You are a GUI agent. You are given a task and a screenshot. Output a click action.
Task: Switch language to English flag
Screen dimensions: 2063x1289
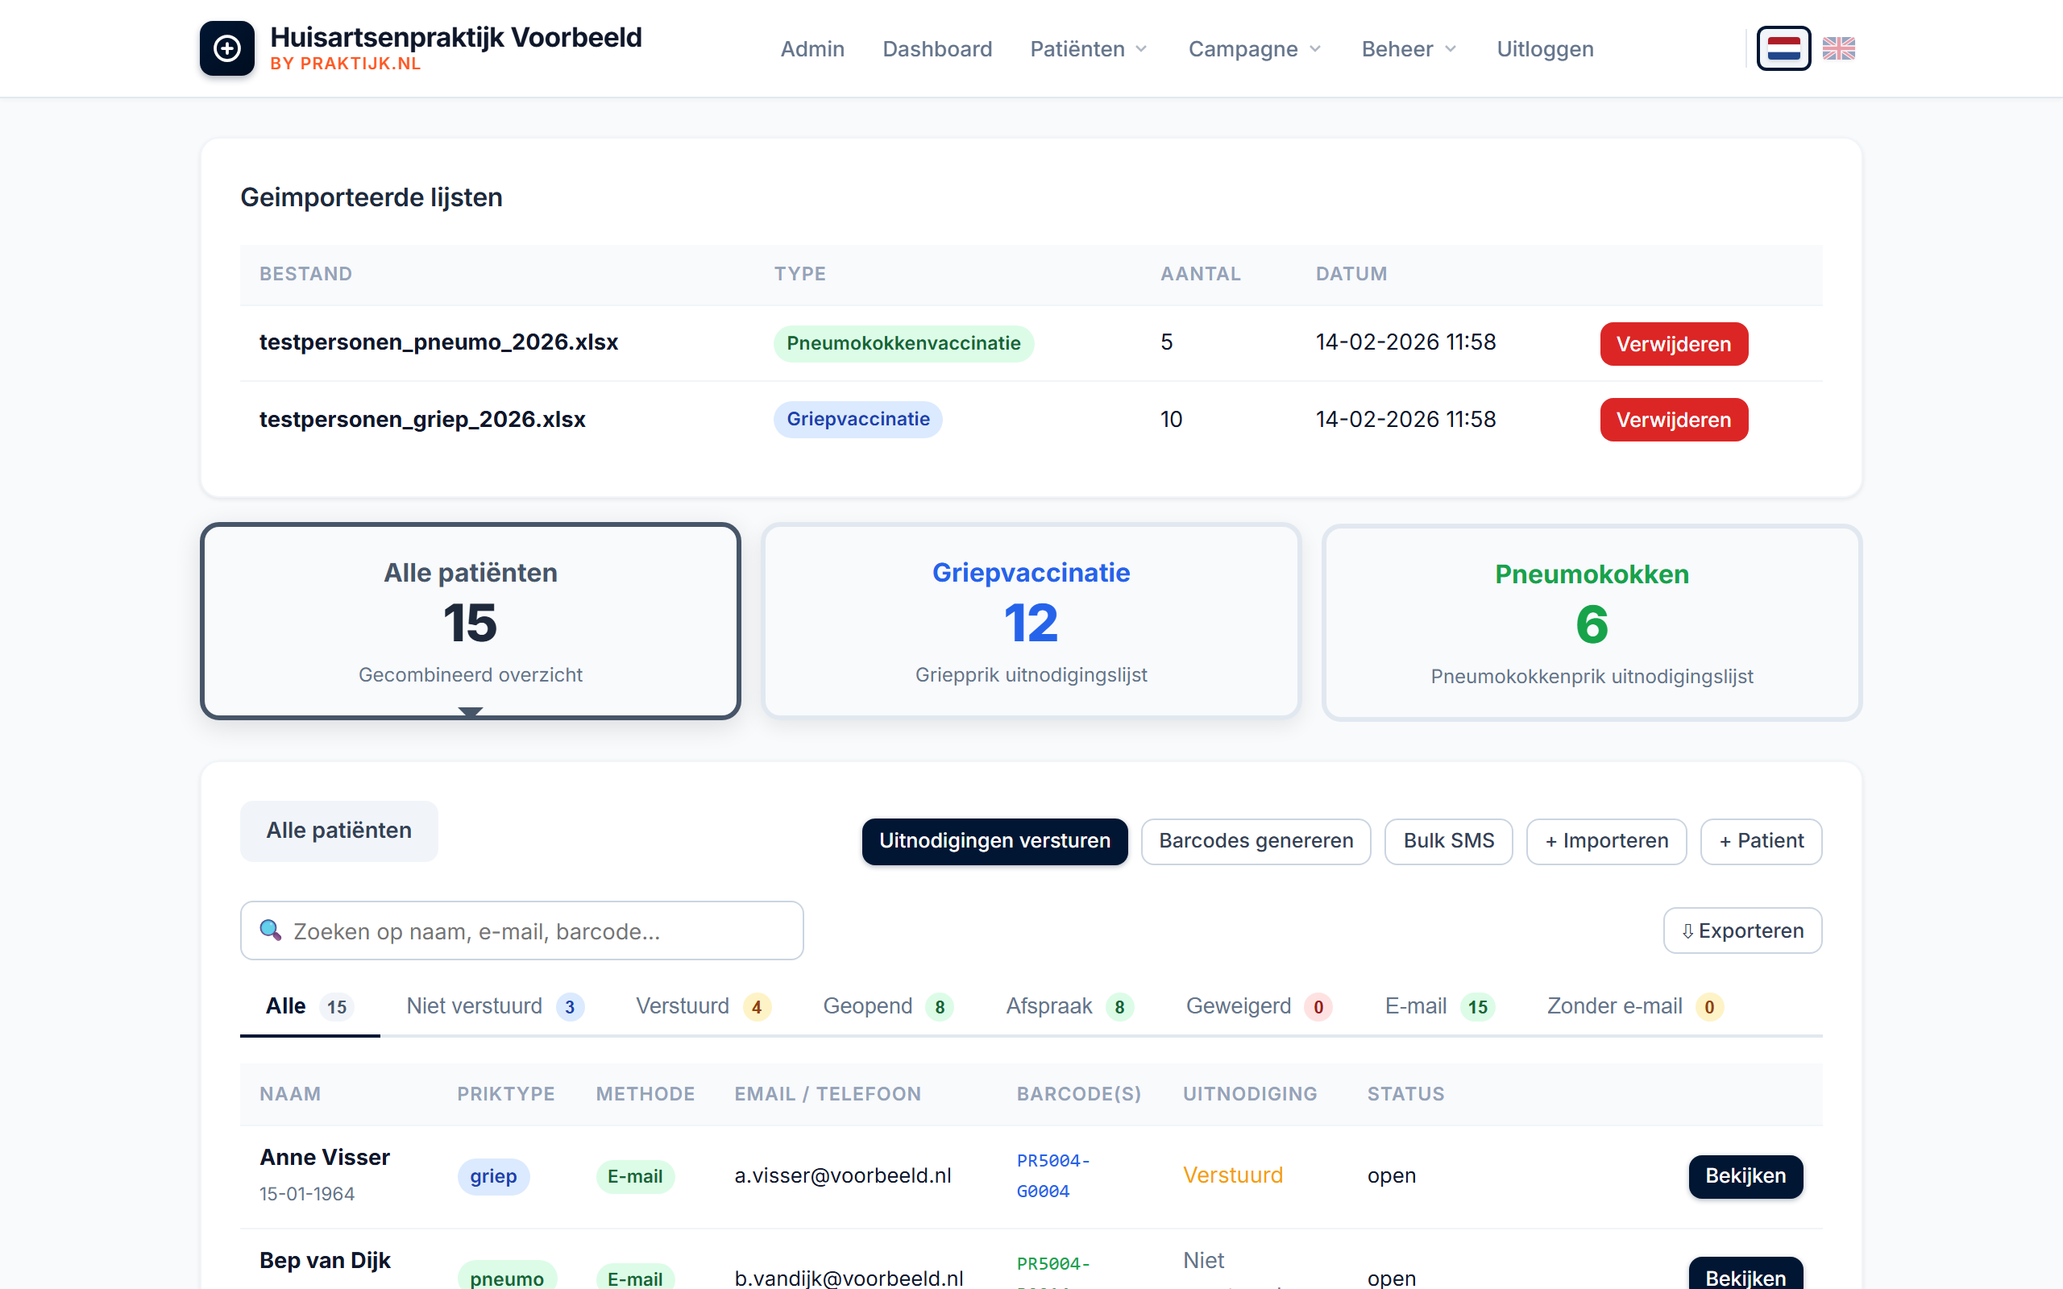(1838, 48)
